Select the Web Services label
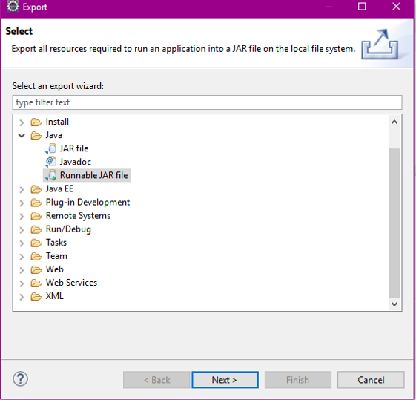Screen dimensions: 416x400 click(71, 283)
